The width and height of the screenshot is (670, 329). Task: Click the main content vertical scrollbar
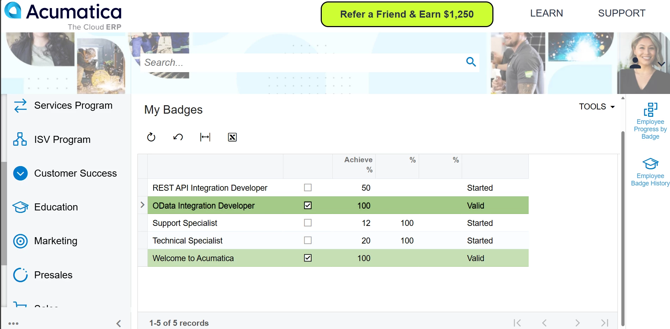pyautogui.click(x=623, y=228)
